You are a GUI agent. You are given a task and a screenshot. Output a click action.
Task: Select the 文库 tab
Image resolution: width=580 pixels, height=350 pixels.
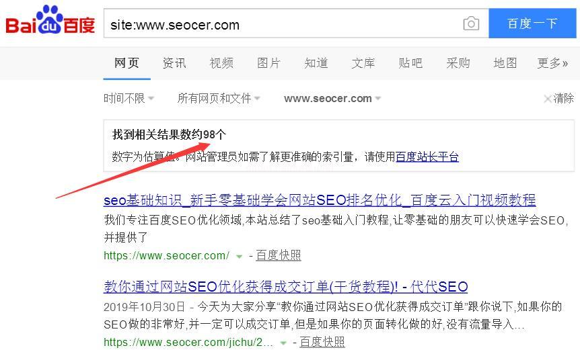363,63
